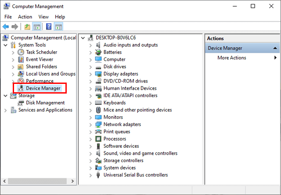The height and width of the screenshot is (195, 281).
Task: Click the Forward arrow toolbar icon
Action: [x=14, y=27]
